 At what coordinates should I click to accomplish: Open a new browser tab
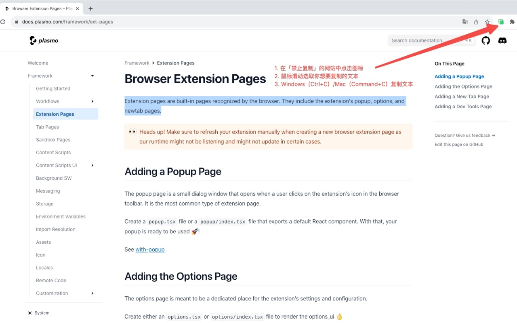click(x=90, y=8)
